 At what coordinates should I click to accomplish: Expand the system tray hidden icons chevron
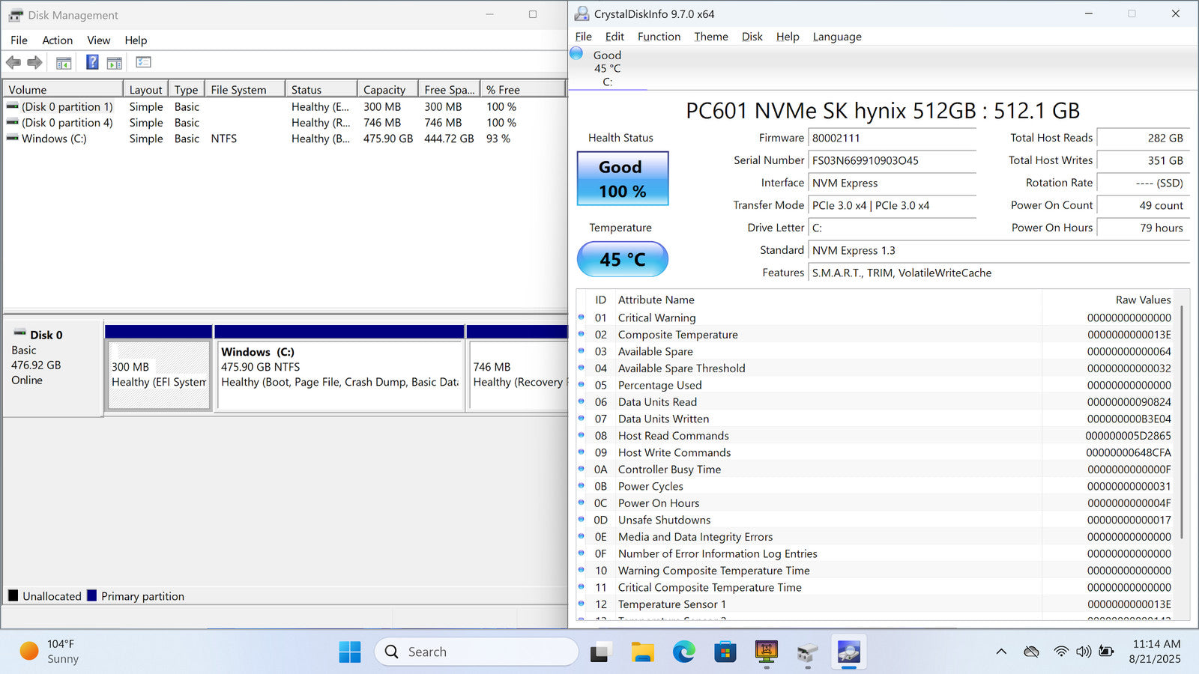[1001, 652]
